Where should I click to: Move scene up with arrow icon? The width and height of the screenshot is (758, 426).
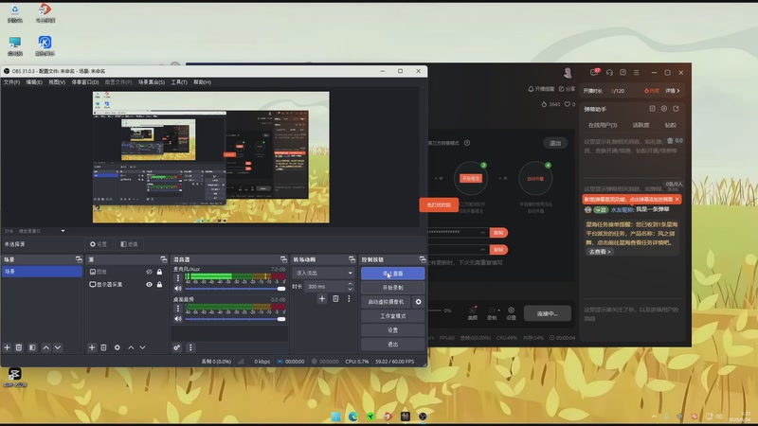[45, 347]
